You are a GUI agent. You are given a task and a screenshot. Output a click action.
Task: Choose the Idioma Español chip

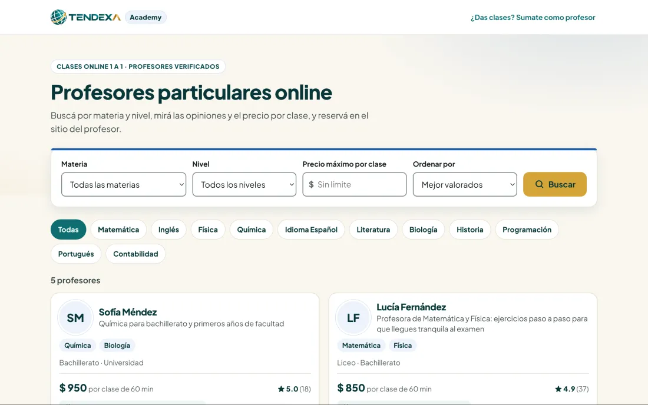pyautogui.click(x=311, y=230)
